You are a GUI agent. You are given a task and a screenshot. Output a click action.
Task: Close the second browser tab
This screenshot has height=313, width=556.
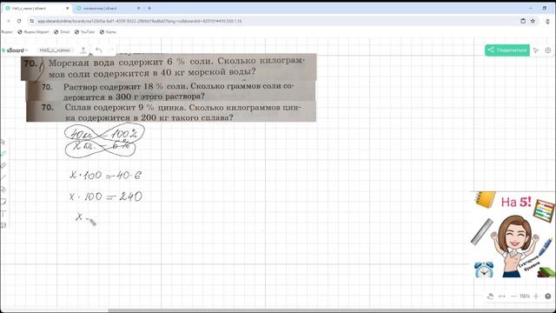point(139,8)
